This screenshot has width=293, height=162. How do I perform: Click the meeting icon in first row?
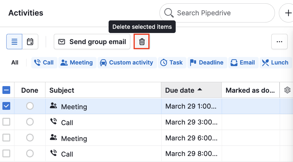(x=54, y=106)
